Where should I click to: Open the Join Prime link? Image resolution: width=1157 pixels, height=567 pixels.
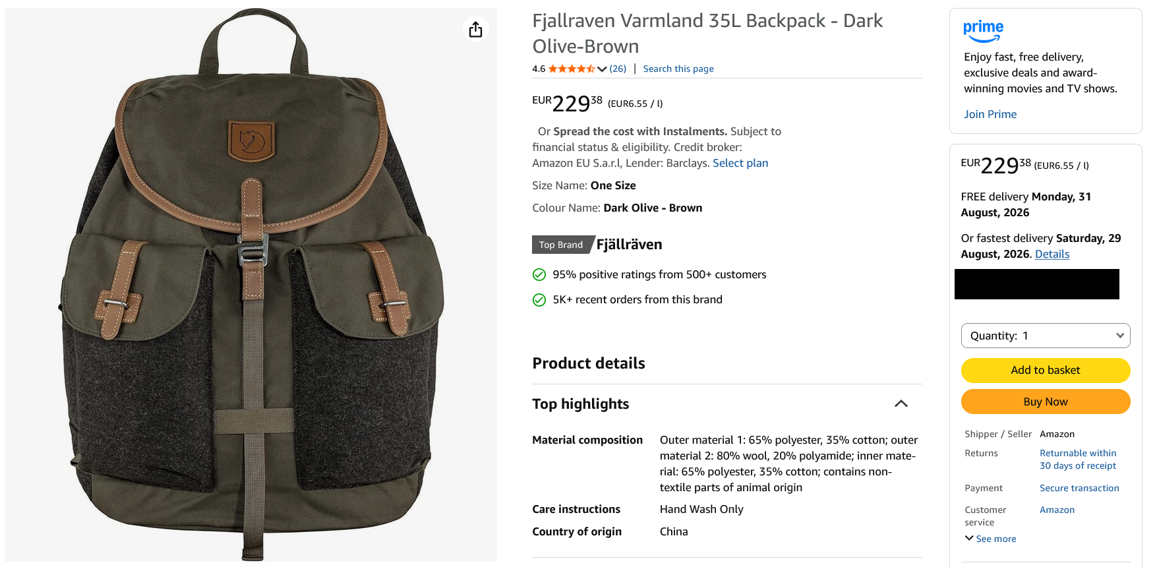[x=990, y=114]
